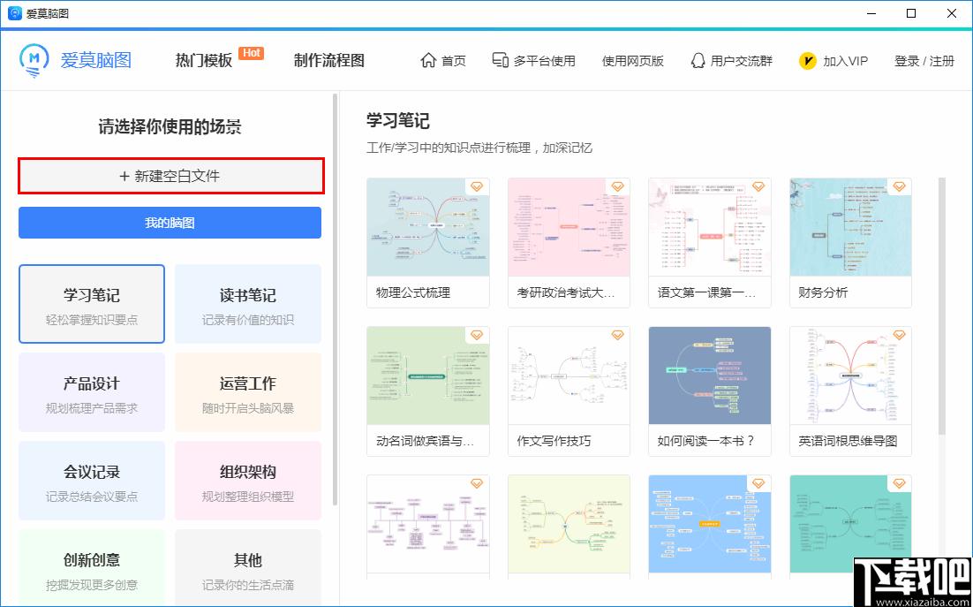Viewport: 973px width, 607px height.
Task: Click the VIP diamond icon on 动名词做宾语 template
Action: 477,335
